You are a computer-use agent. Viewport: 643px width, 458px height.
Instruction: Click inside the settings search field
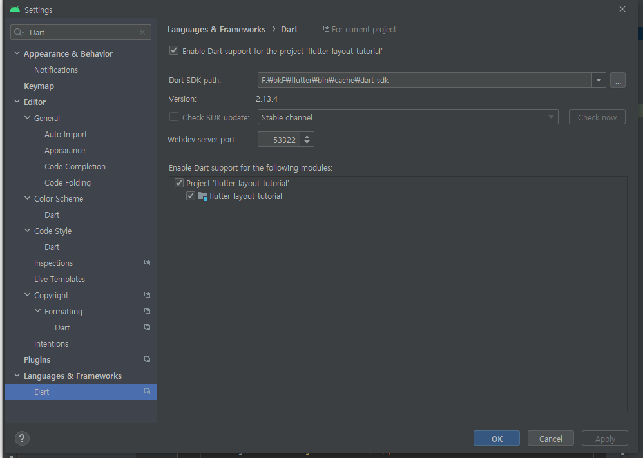[82, 32]
